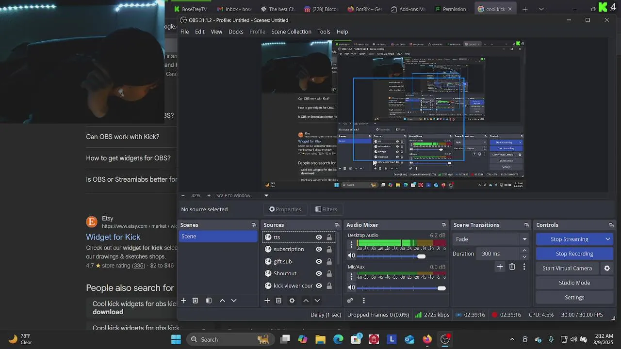The image size is (621, 349).
Task: Zoom out preview with minus icon
Action: tap(183, 195)
